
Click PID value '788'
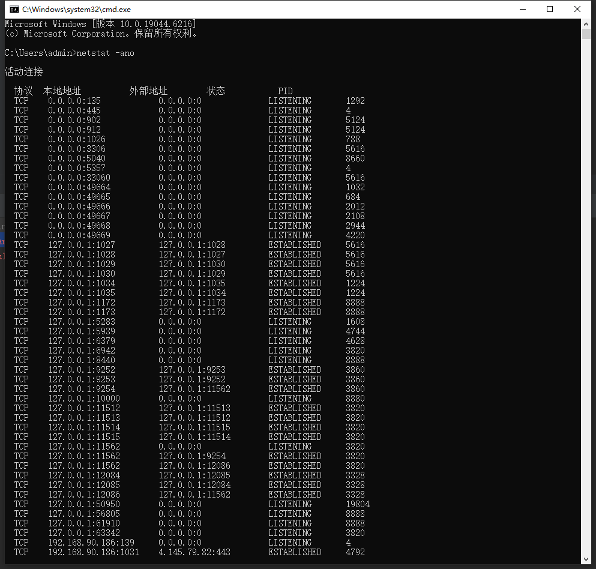(x=353, y=139)
